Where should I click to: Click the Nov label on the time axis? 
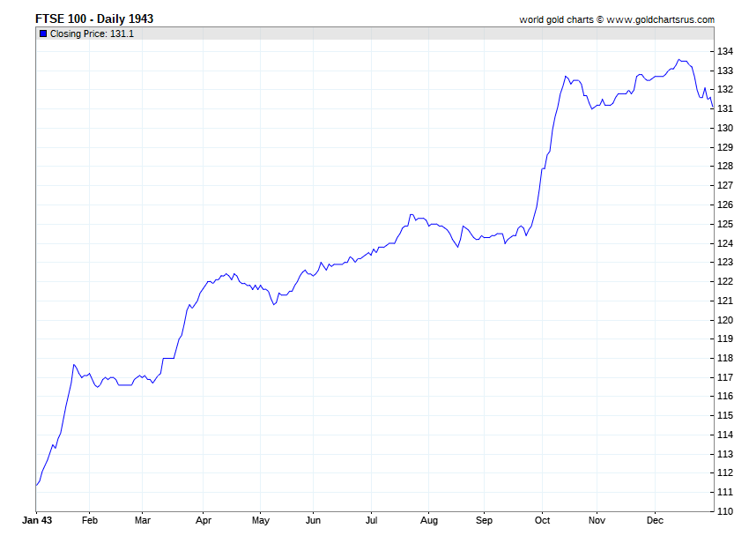point(597,520)
